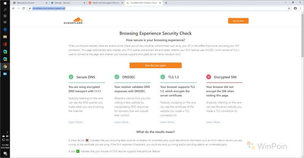Launch legacy Edge from the taskbar
This screenshot has height=158, width=304.
[x=5, y=30]
